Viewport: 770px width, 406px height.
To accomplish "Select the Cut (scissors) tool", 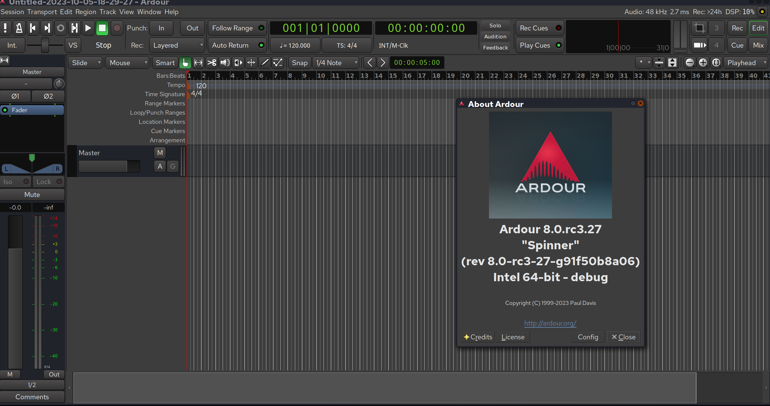I will 212,63.
